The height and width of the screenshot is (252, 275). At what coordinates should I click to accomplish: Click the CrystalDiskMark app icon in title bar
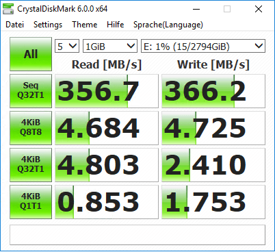(8, 9)
